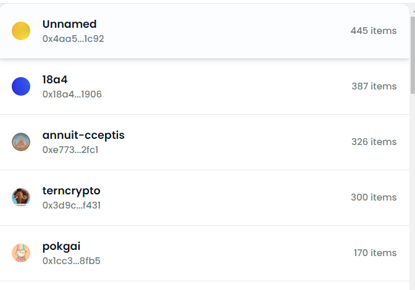Select pokgai's avatar icon
Viewport: 415px width, 290px height.
(x=21, y=253)
